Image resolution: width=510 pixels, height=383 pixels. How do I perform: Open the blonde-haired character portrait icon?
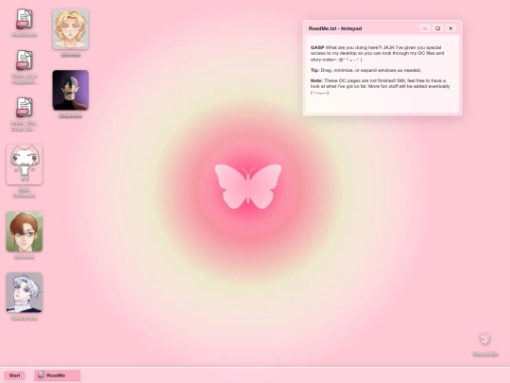tap(71, 29)
